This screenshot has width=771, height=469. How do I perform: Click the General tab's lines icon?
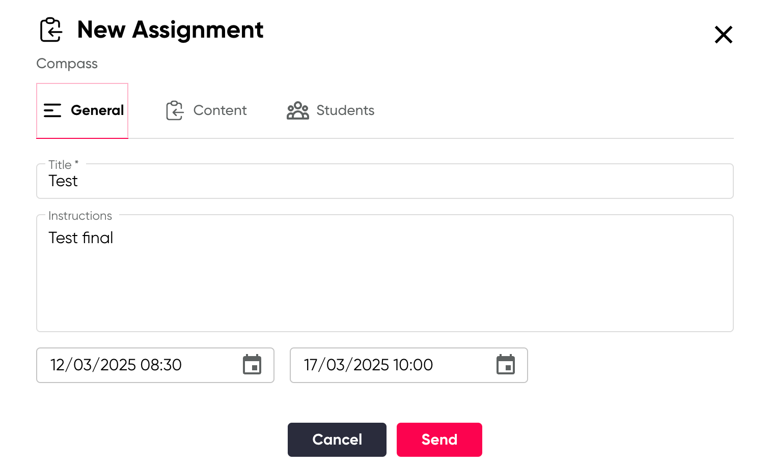pyautogui.click(x=52, y=110)
